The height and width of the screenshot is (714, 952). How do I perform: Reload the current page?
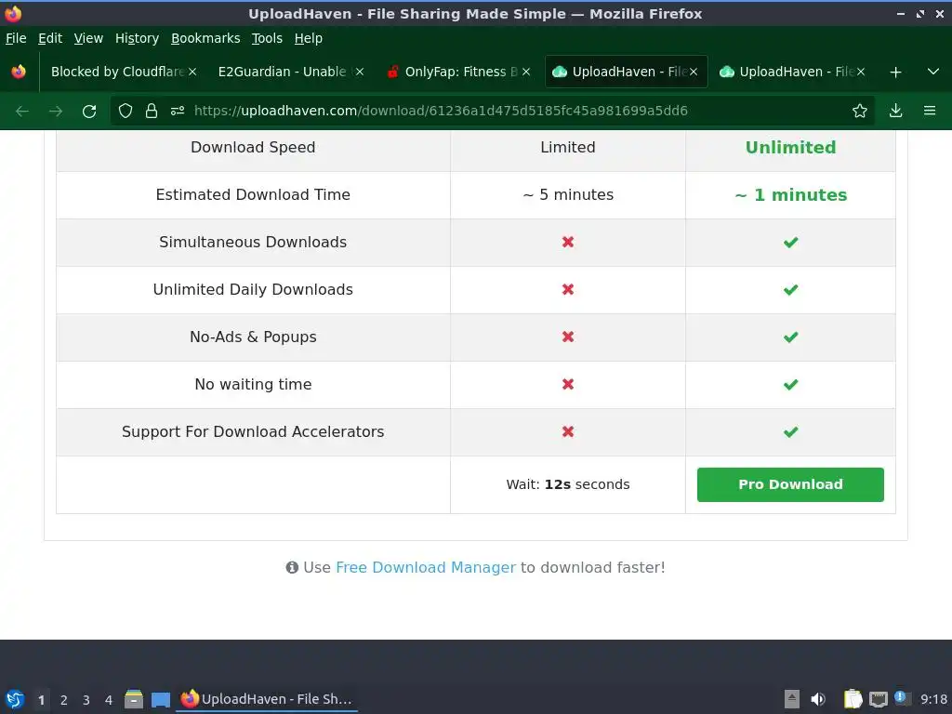[89, 112]
